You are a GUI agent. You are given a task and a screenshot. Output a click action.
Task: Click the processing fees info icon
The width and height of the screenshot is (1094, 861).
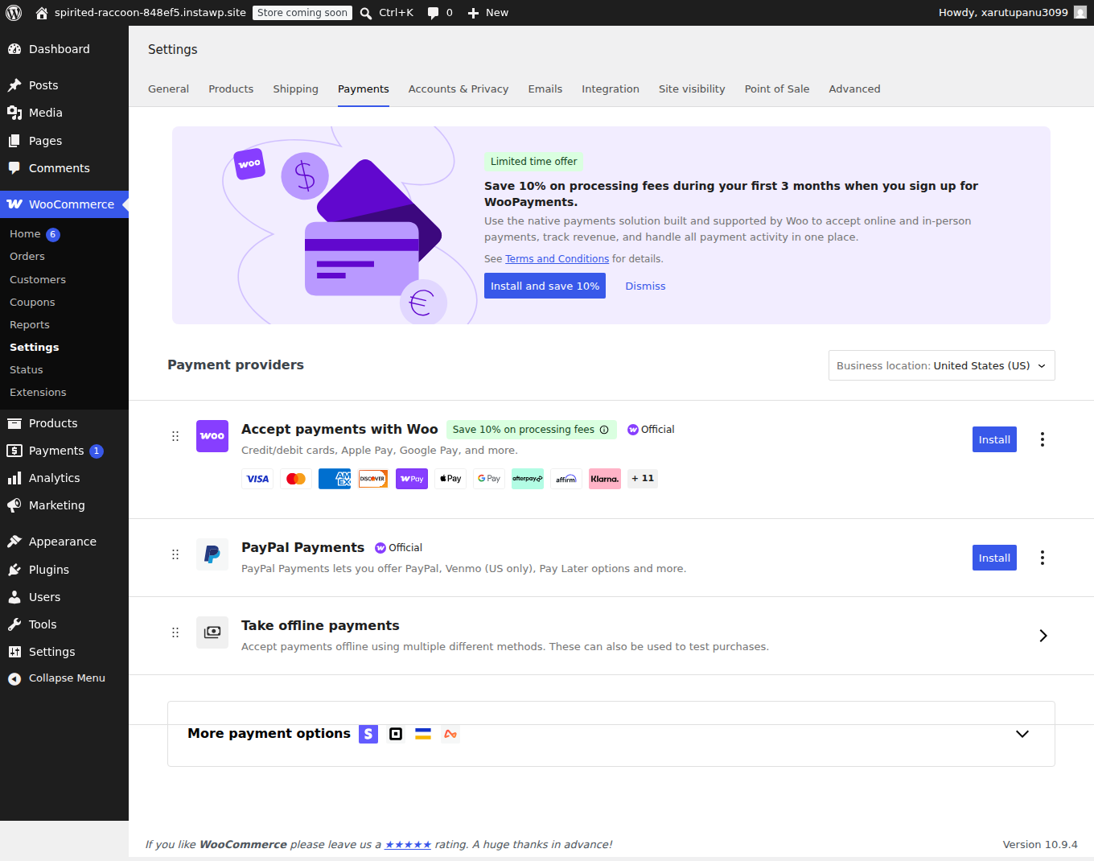click(x=604, y=430)
